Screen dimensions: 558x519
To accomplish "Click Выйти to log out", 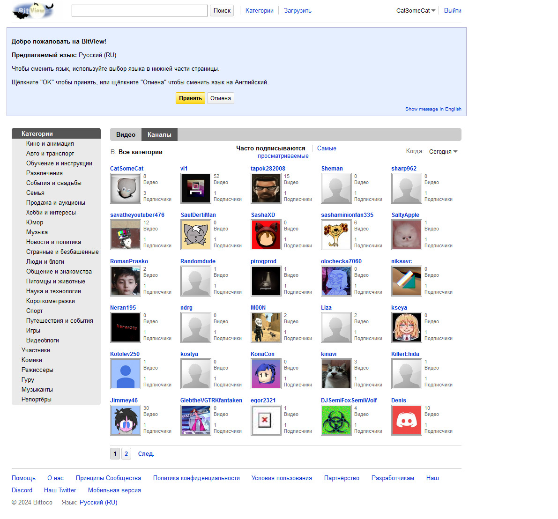I will 453,11.
